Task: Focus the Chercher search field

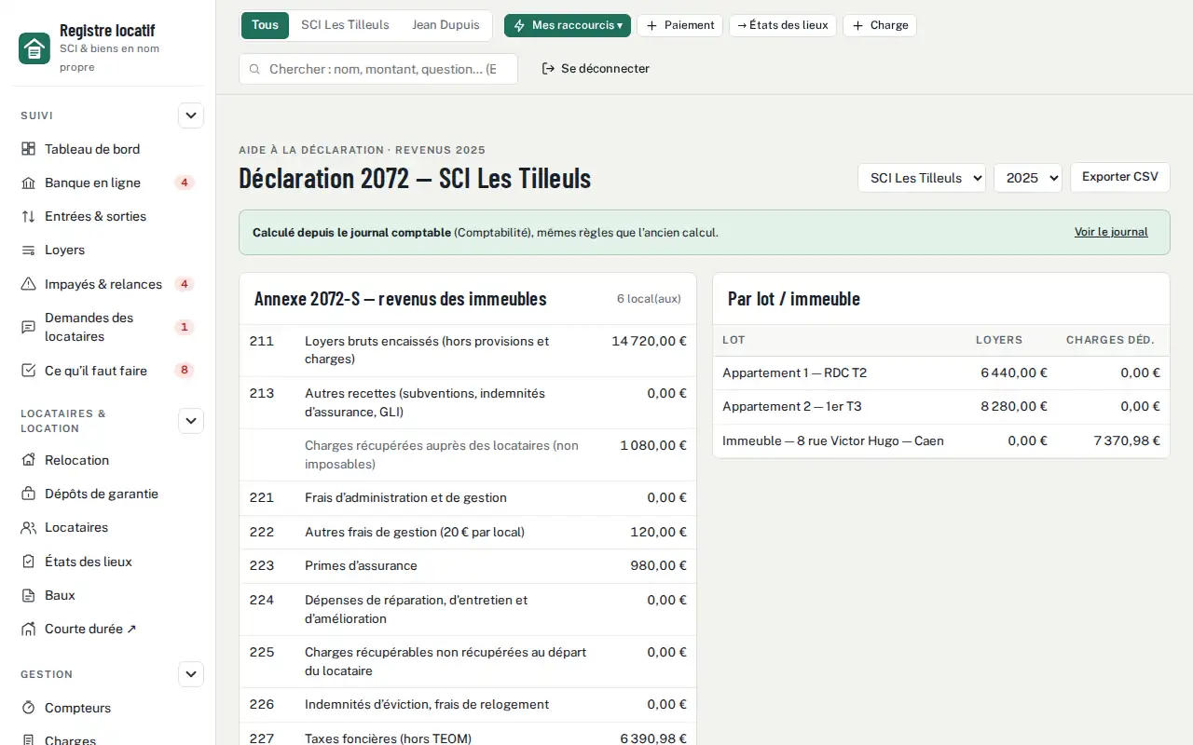Action: point(378,69)
